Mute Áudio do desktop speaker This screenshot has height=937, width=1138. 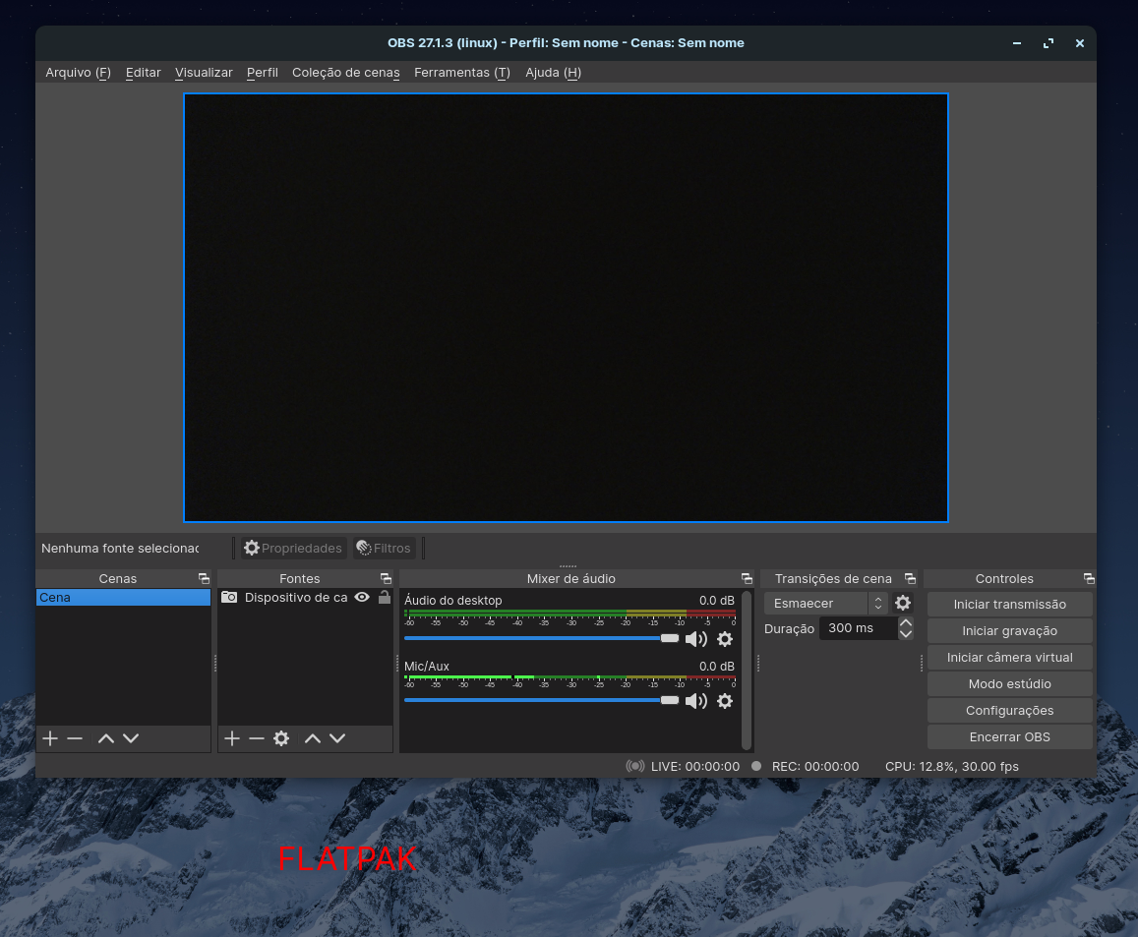[696, 639]
